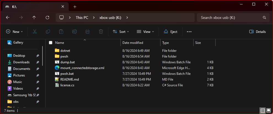The width and height of the screenshot is (273, 114).
Task: Click the monitor icon in address bar
Action: [x=61, y=18]
